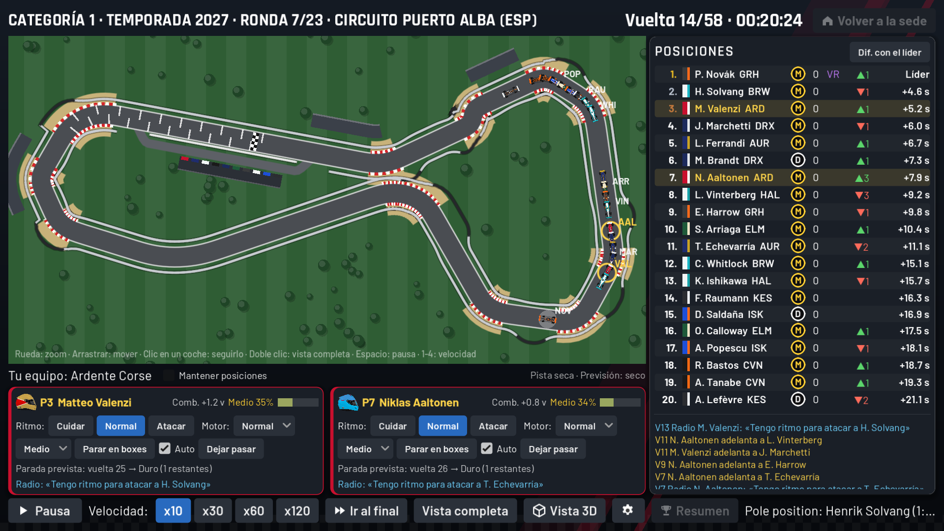Click the VR fastest lap tag for Novák
This screenshot has height=531, width=944.
tap(833, 74)
